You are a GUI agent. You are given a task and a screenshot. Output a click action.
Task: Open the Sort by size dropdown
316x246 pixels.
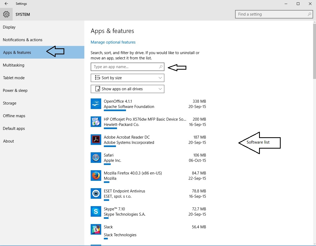point(128,78)
